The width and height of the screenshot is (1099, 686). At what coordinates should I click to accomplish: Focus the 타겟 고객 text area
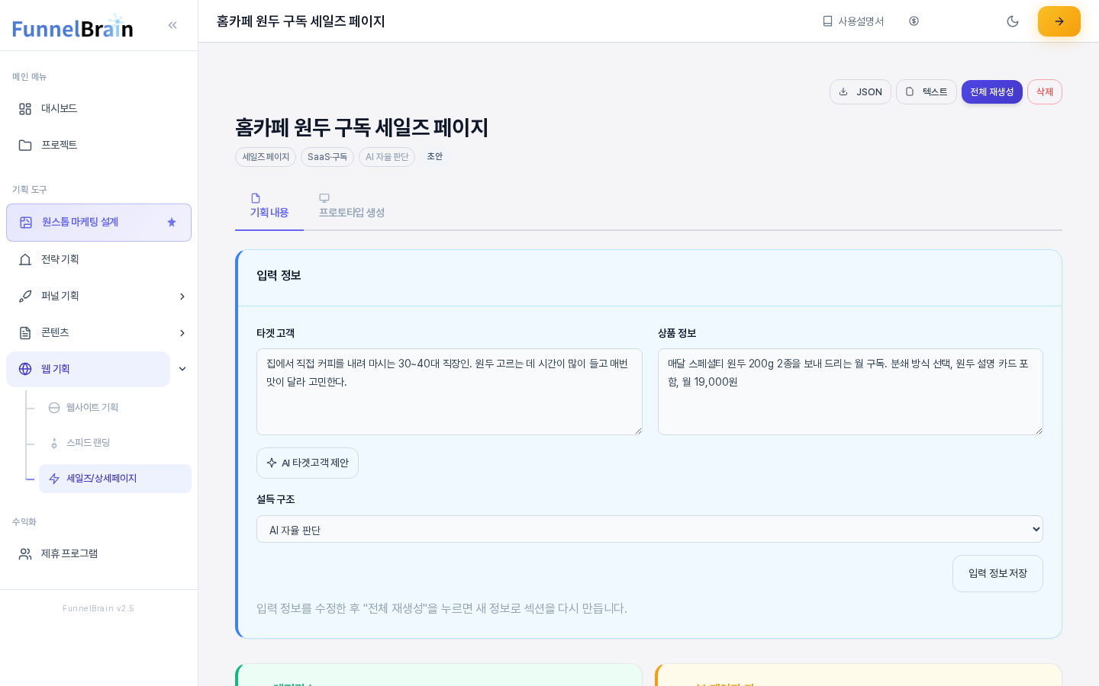pyautogui.click(x=450, y=392)
